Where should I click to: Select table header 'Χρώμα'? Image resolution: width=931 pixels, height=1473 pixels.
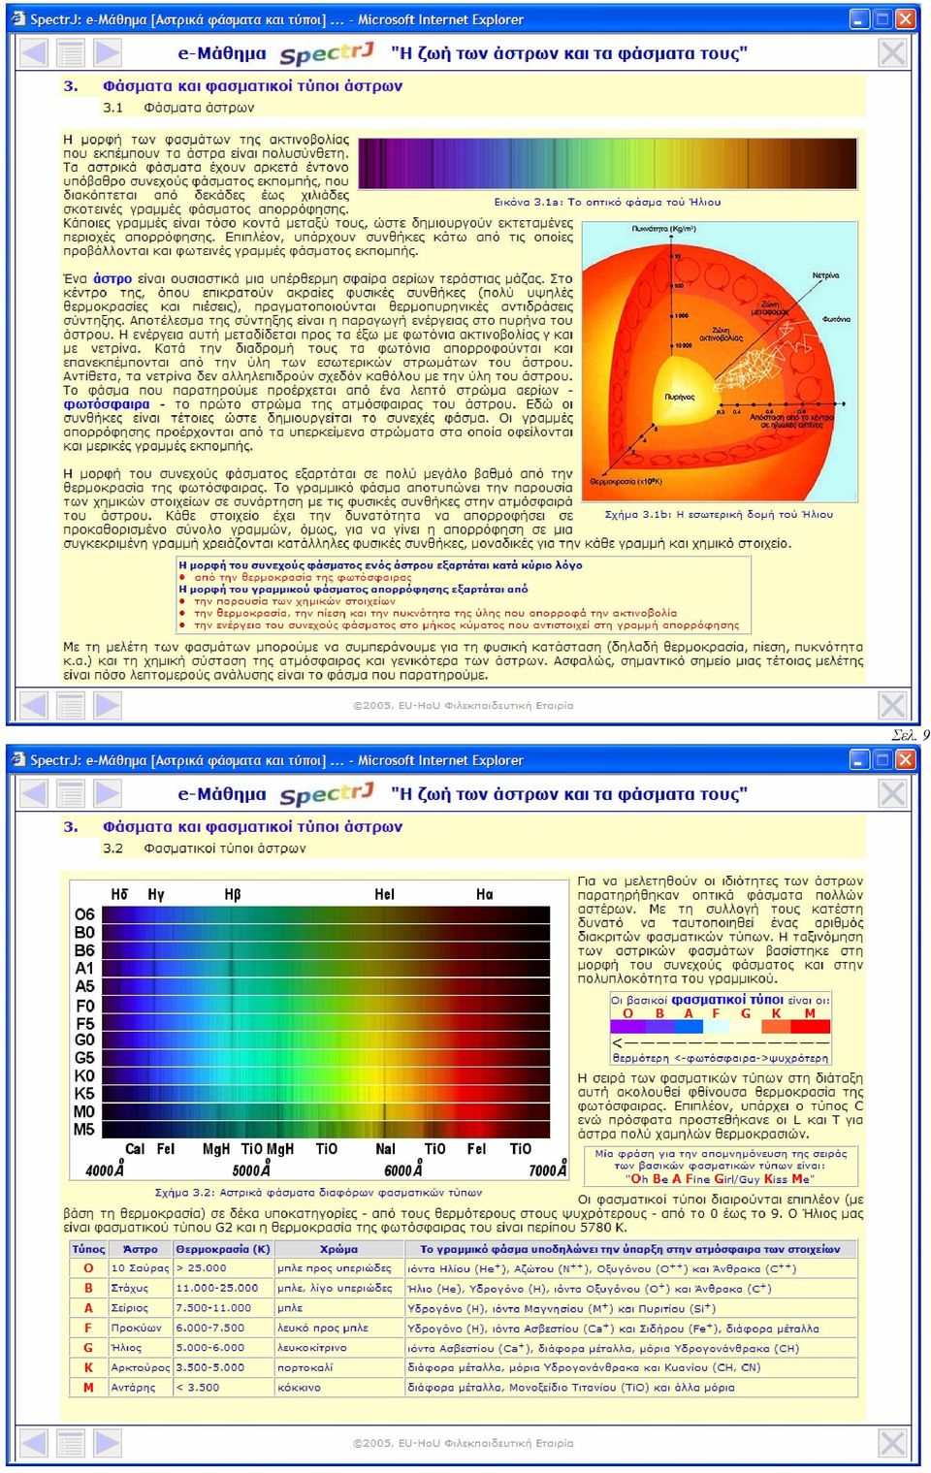(338, 1249)
